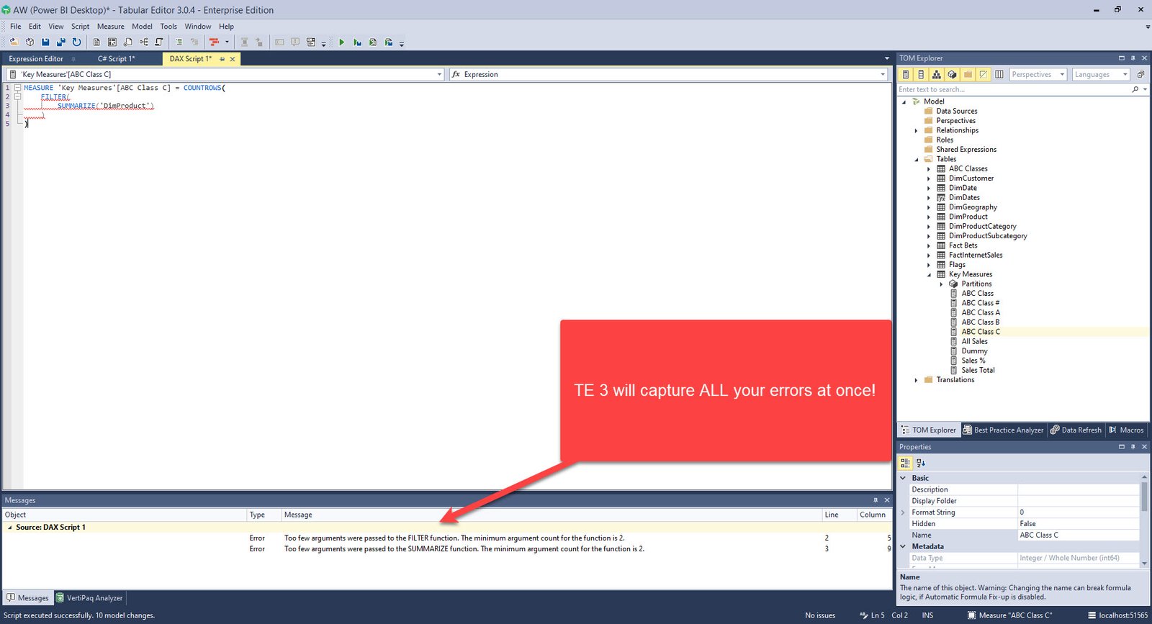Toggle show columns in TOM Explorer
This screenshot has height=624, width=1152.
tap(921, 74)
